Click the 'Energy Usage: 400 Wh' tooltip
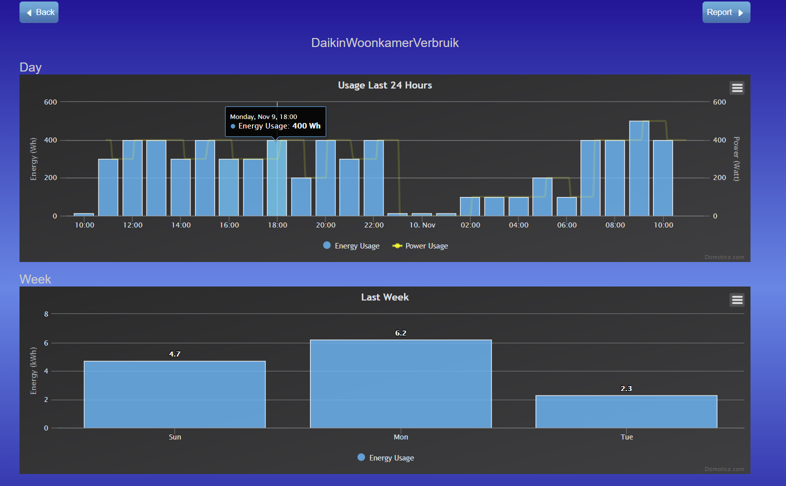Image resolution: width=786 pixels, height=486 pixels. [275, 121]
